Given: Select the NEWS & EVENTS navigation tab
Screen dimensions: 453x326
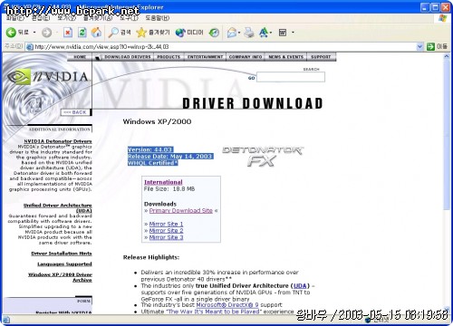Looking at the screenshot, I should (286, 57).
